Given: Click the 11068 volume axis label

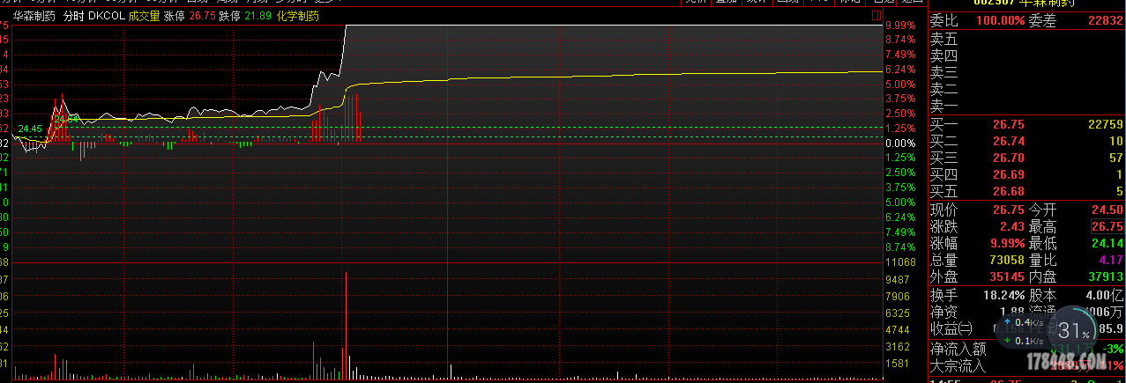Looking at the screenshot, I should 902,262.
